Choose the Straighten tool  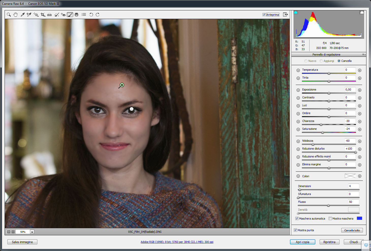coord(50,15)
